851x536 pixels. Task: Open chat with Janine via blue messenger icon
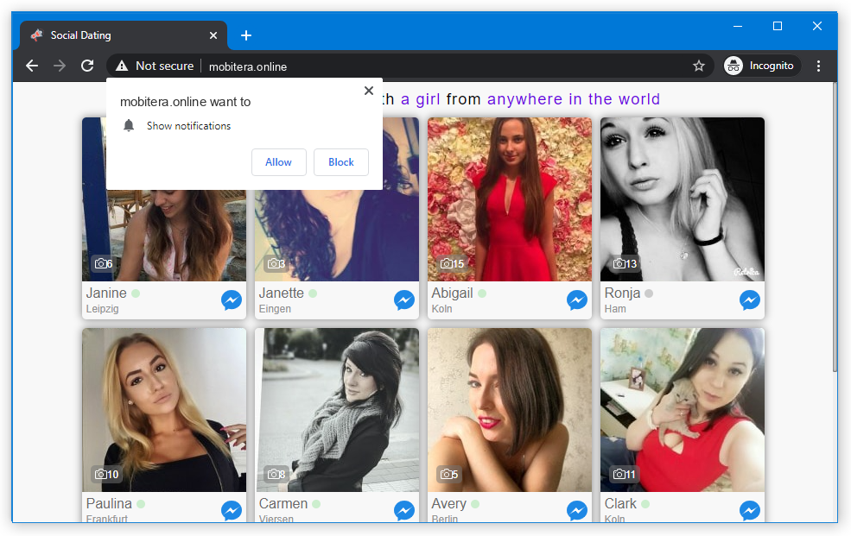point(231,300)
